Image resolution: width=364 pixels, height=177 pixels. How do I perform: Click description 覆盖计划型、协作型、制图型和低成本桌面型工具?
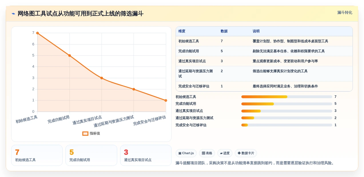tap(291, 41)
